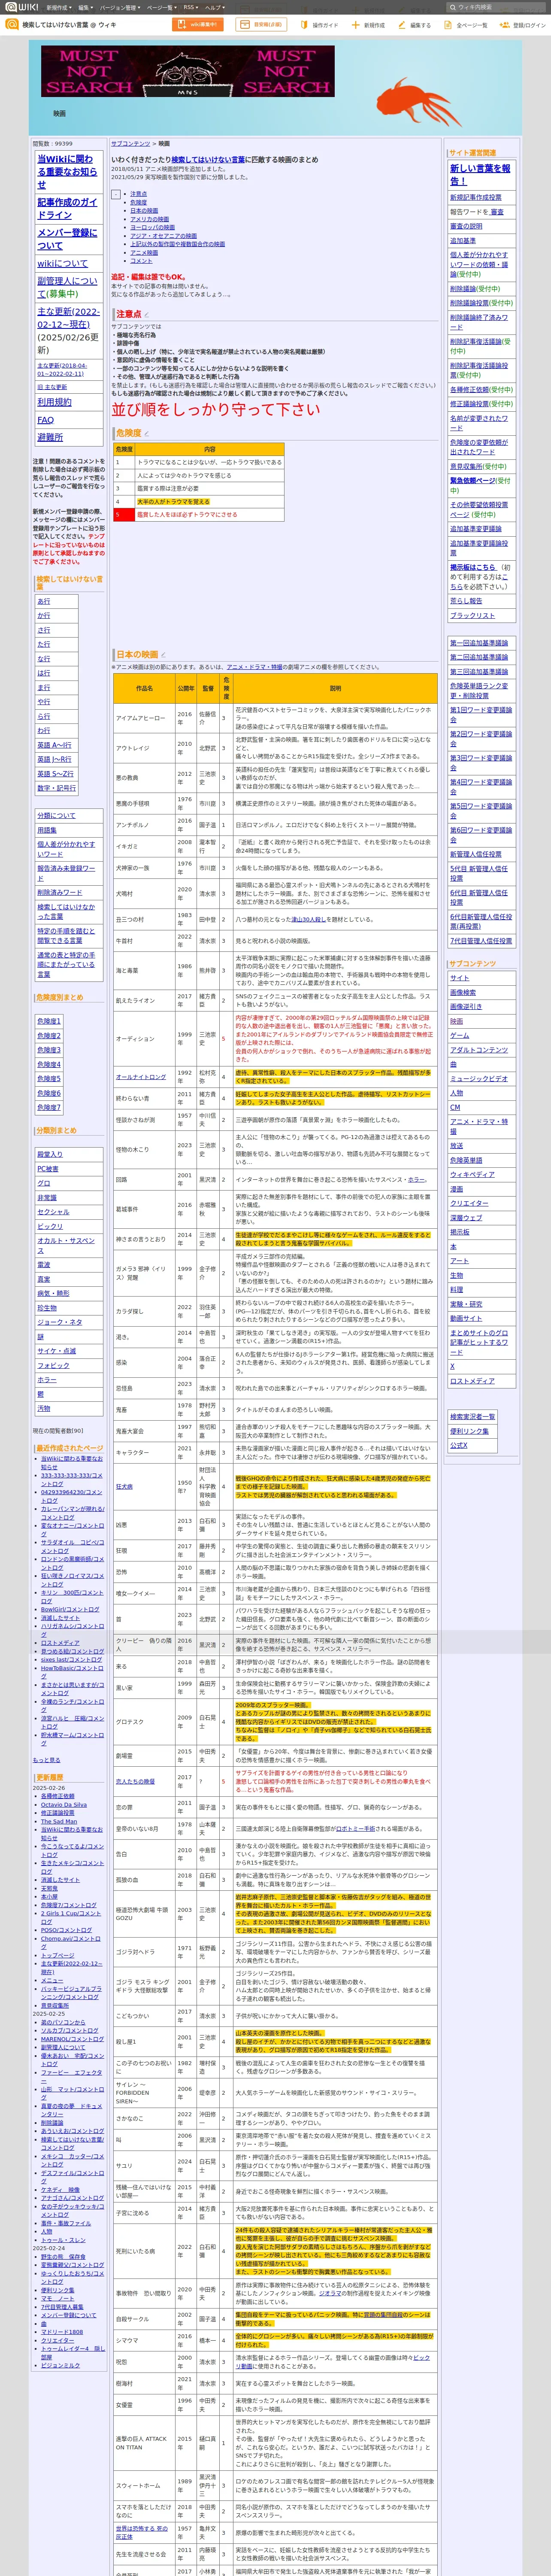Open 新しい言葉を報告！ in the right sidebar

pyautogui.click(x=480, y=175)
